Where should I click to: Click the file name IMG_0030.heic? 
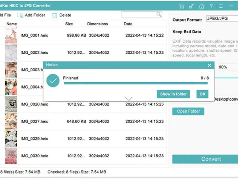(34, 156)
